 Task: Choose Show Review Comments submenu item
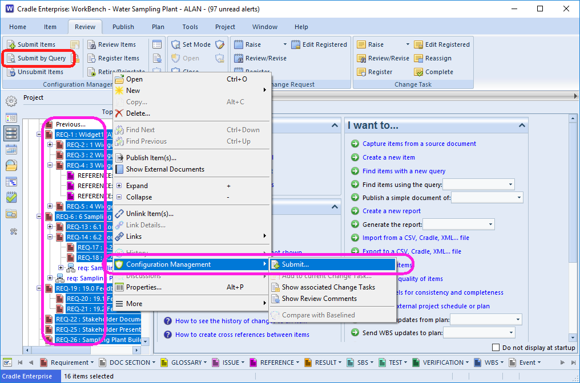tap(333, 299)
